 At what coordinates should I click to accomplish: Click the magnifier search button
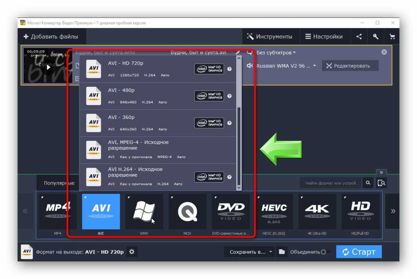pyautogui.click(x=368, y=183)
